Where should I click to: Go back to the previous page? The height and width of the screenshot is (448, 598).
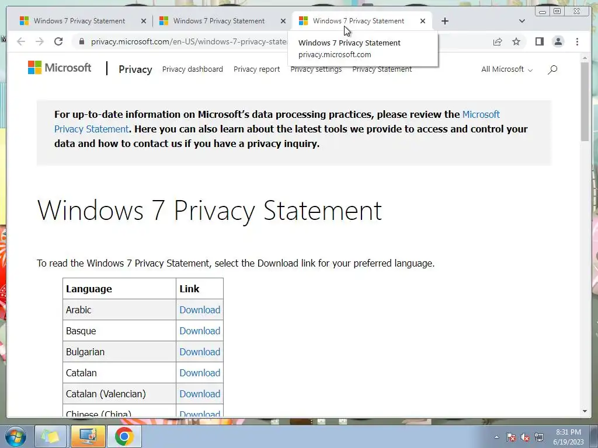[21, 41]
